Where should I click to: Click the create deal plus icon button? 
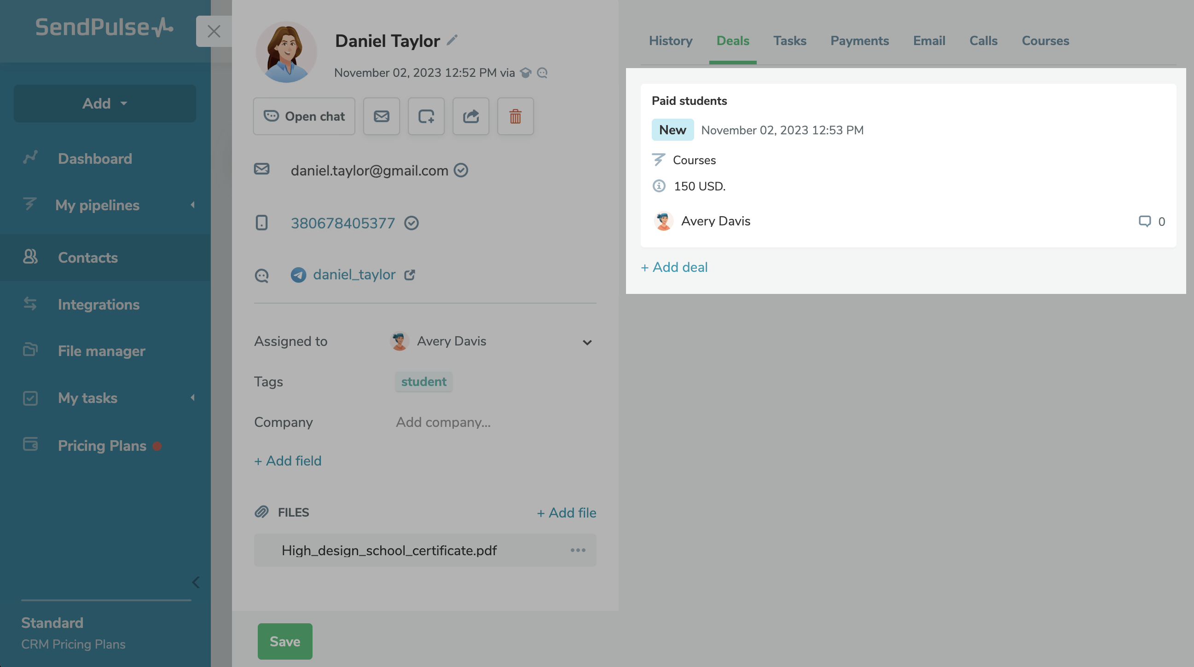(x=425, y=116)
